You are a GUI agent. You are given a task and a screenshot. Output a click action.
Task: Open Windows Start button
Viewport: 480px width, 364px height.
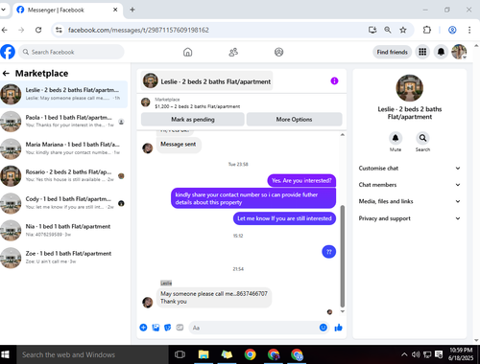point(6,354)
